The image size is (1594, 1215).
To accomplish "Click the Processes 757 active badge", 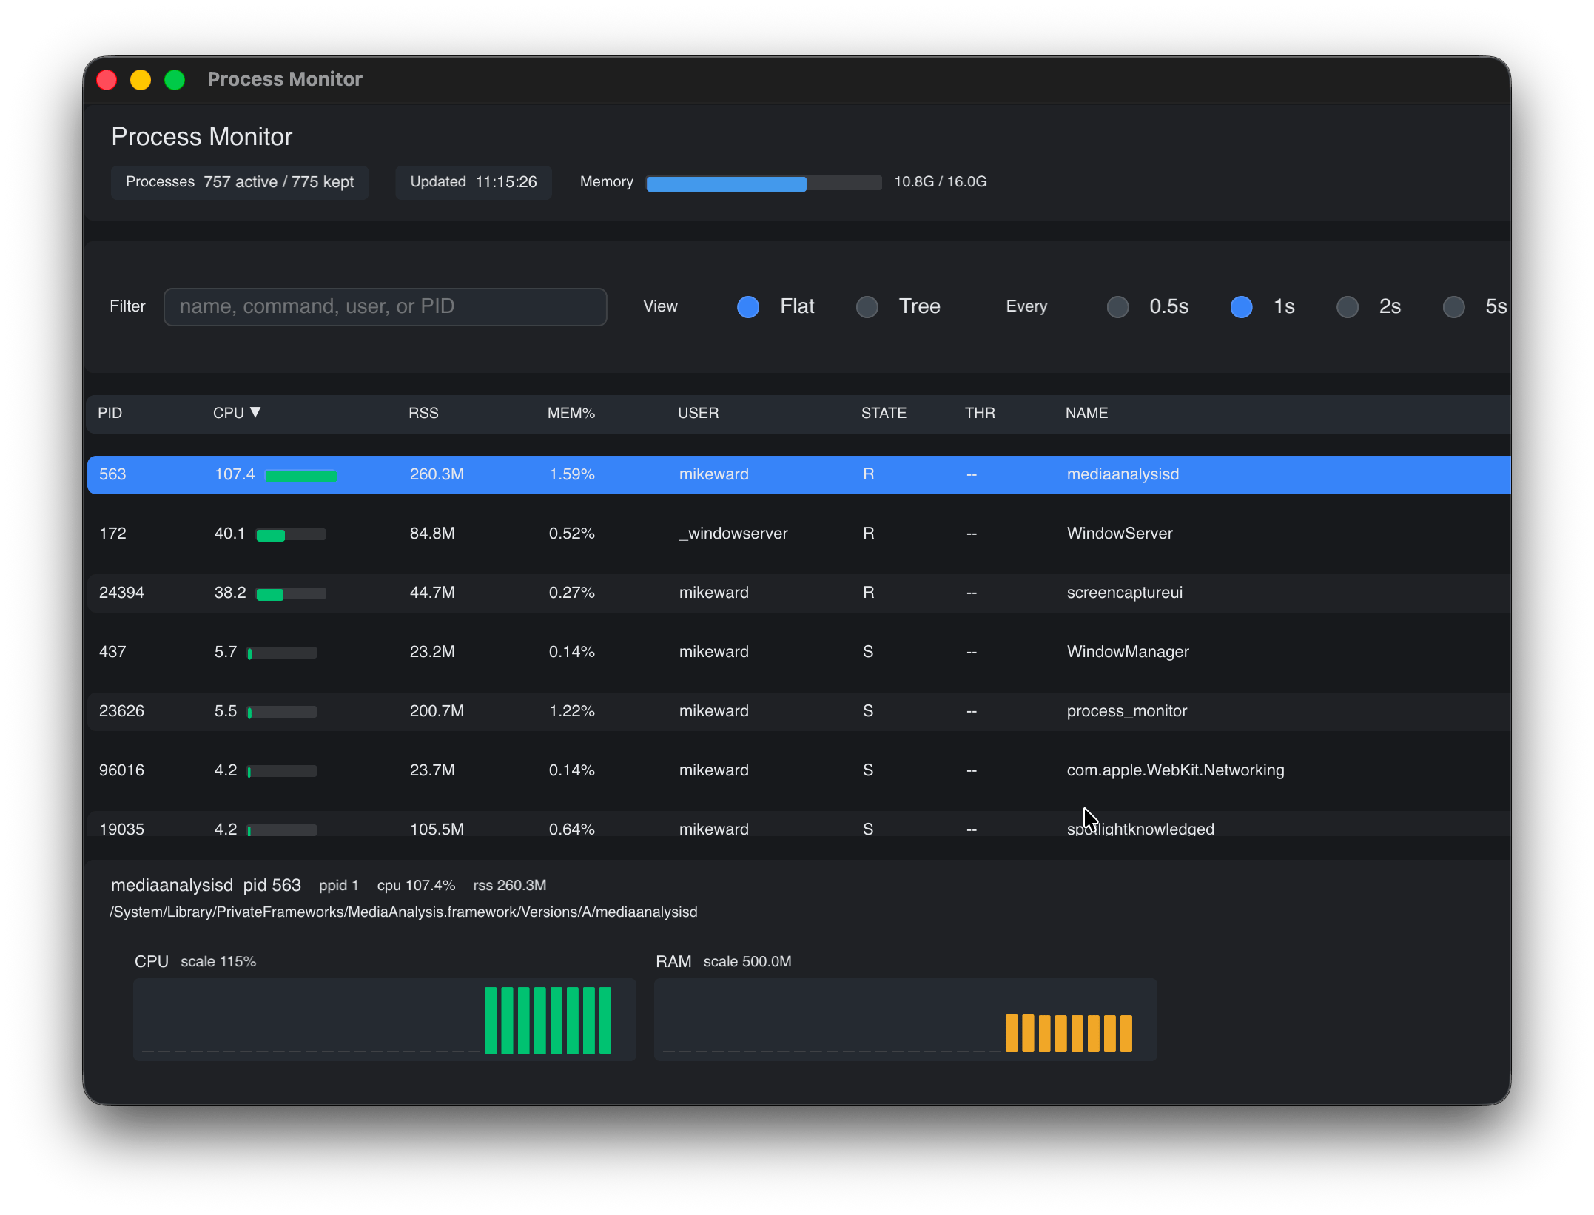I will click(240, 182).
